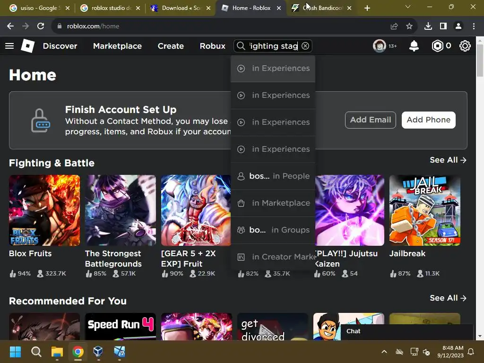484x363 pixels.
Task: Show hidden tray icons chevron
Action: (384, 352)
